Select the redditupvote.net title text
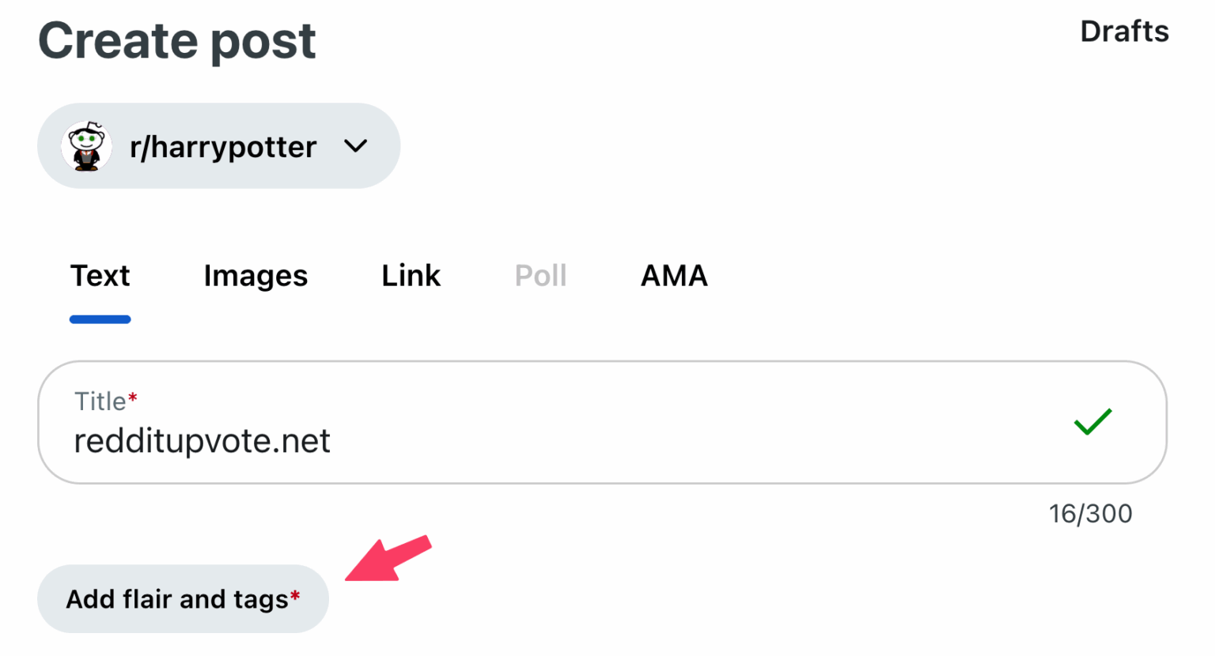 (202, 441)
